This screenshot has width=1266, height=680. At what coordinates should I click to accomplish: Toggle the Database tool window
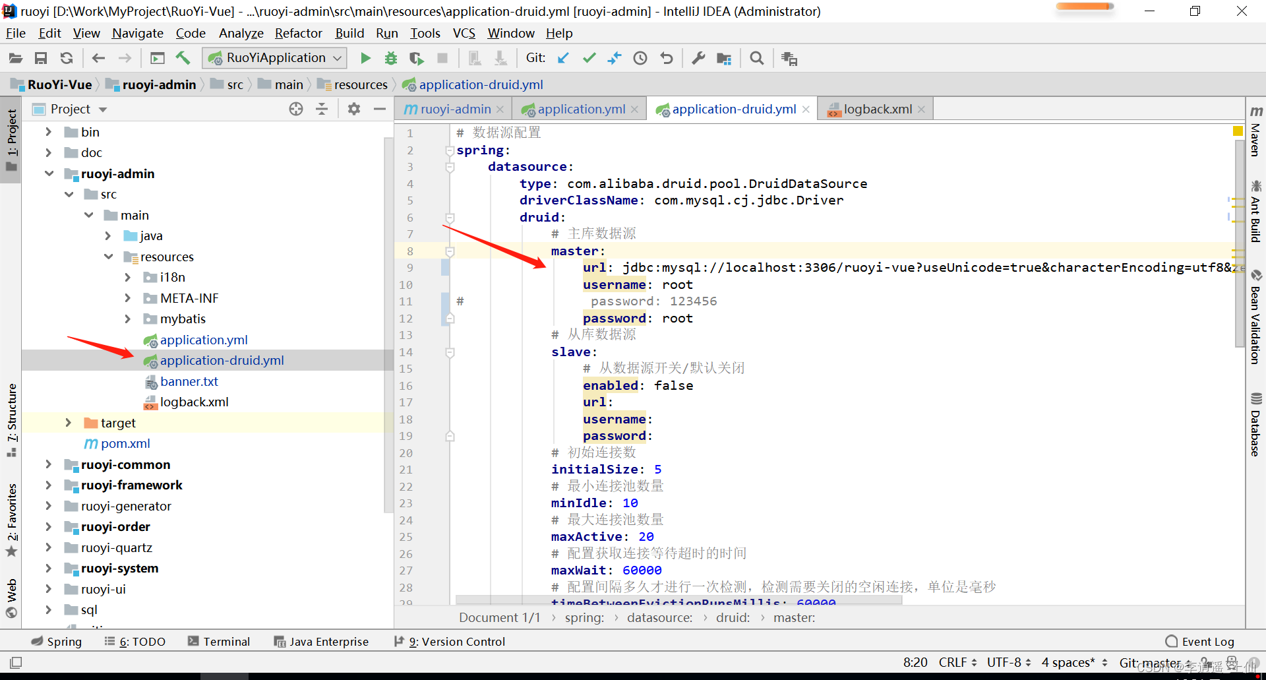pos(1255,424)
